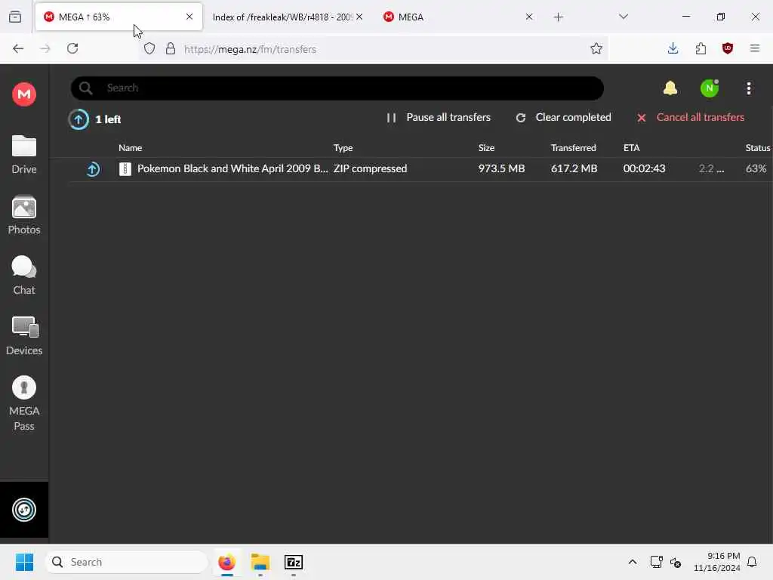Open the Devices section
This screenshot has width=773, height=580.
coord(24,336)
